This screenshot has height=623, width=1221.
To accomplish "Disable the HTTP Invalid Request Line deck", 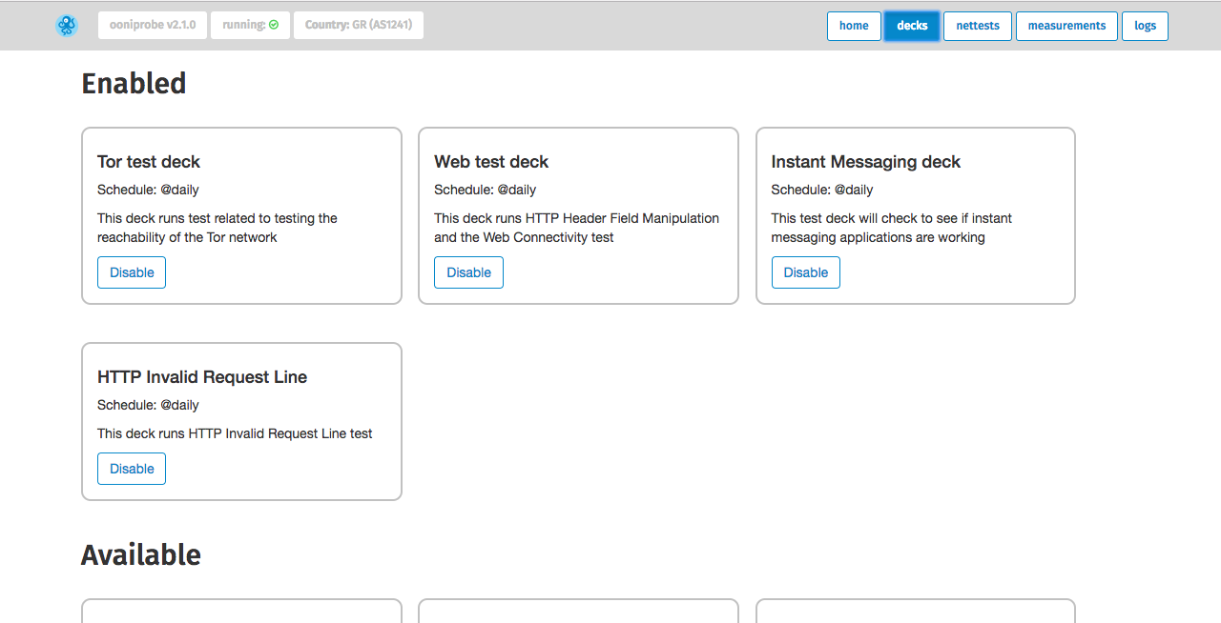I will tap(131, 468).
